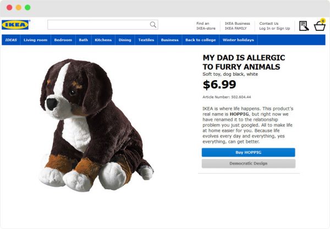The height and width of the screenshot is (229, 330).
Task: Click the red window close dot
Action: click(9, 8)
